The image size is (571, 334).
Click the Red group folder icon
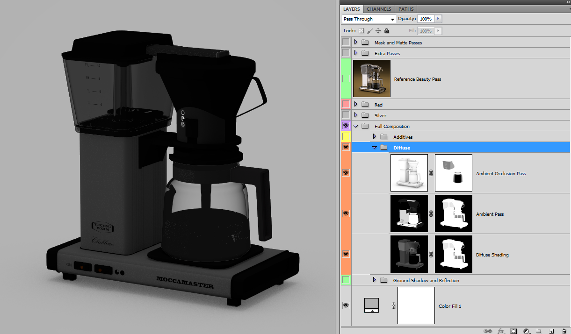(x=365, y=105)
